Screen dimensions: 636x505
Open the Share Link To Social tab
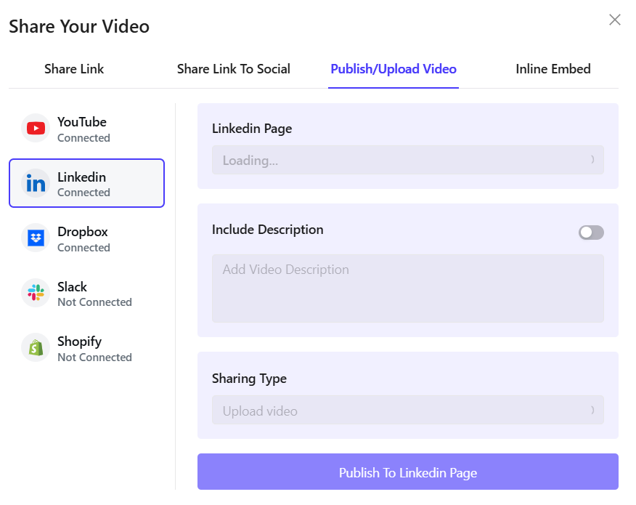(234, 69)
